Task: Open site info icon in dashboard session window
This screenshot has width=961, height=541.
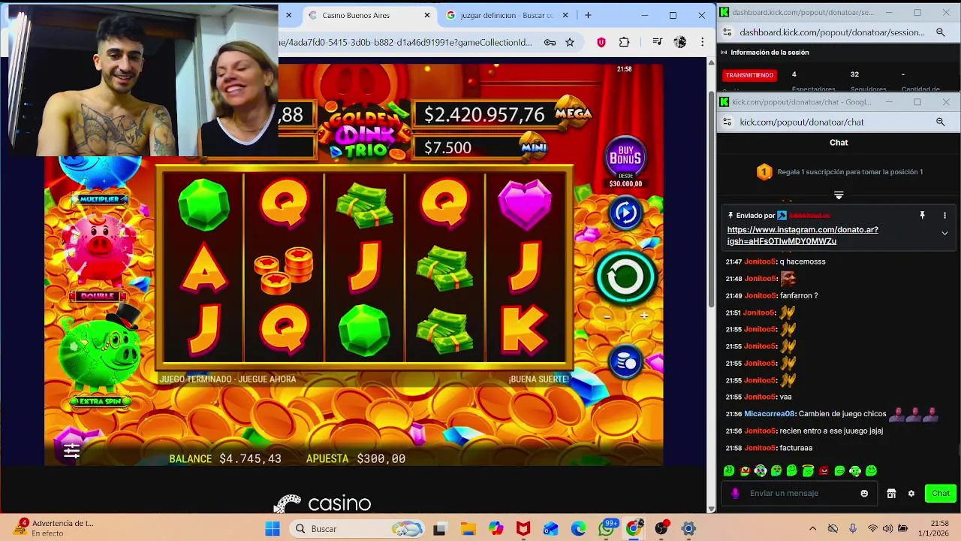Action: (727, 32)
